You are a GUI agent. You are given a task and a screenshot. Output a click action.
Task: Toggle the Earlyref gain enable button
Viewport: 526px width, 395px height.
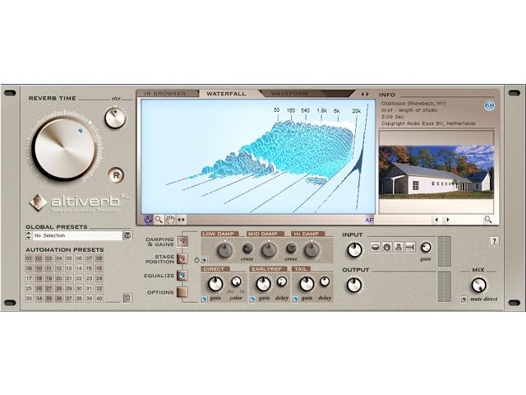pos(253,299)
